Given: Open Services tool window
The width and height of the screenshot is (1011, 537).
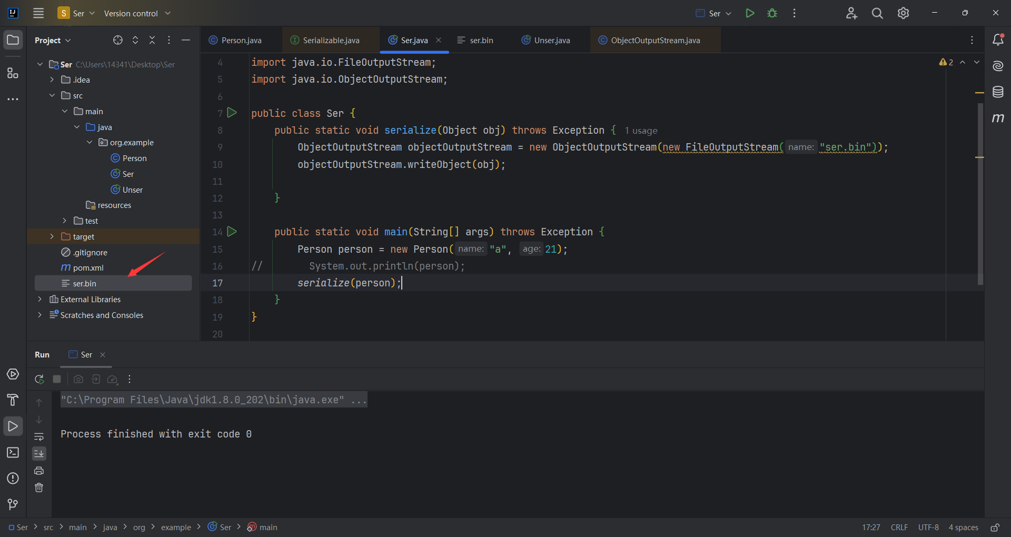Looking at the screenshot, I should [x=13, y=374].
